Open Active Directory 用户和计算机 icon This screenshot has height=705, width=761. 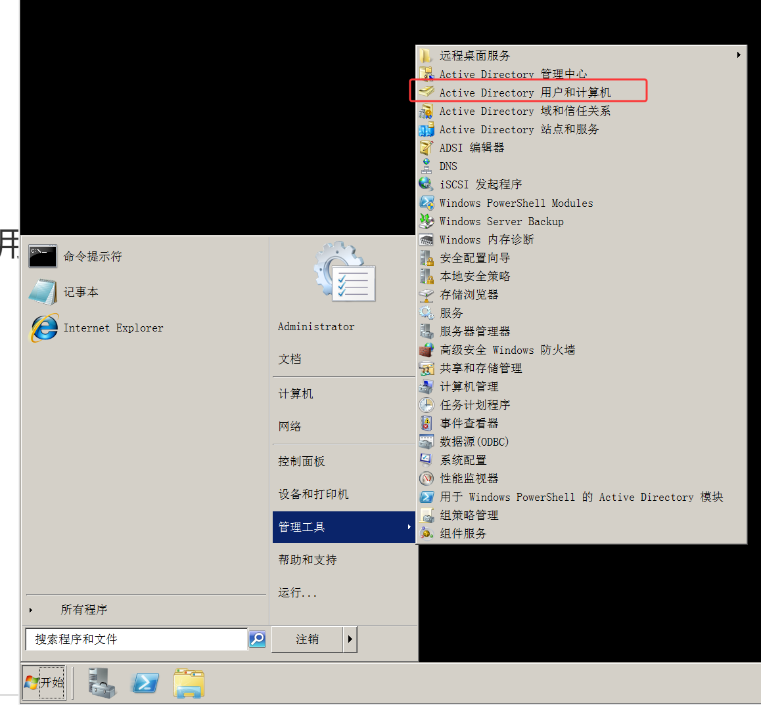(x=427, y=92)
